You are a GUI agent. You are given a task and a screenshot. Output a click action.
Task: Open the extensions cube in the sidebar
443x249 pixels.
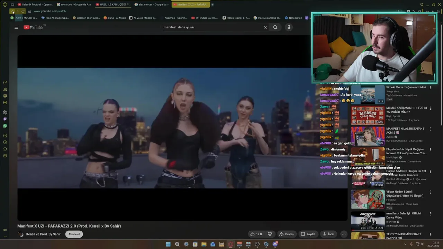coord(5,149)
